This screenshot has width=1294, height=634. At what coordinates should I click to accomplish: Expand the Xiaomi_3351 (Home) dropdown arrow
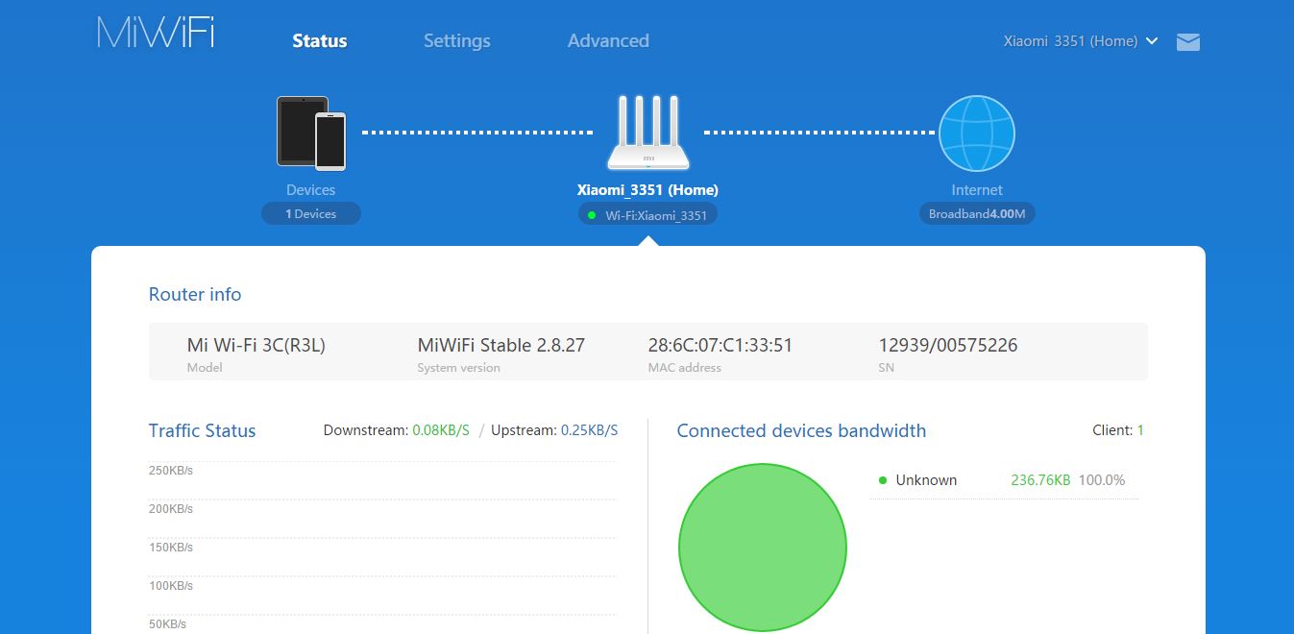click(x=1152, y=41)
